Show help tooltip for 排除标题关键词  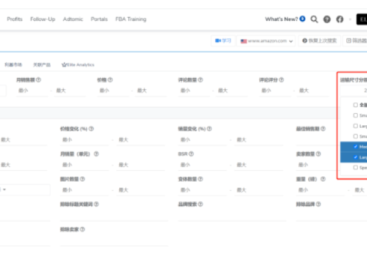tap(96, 204)
